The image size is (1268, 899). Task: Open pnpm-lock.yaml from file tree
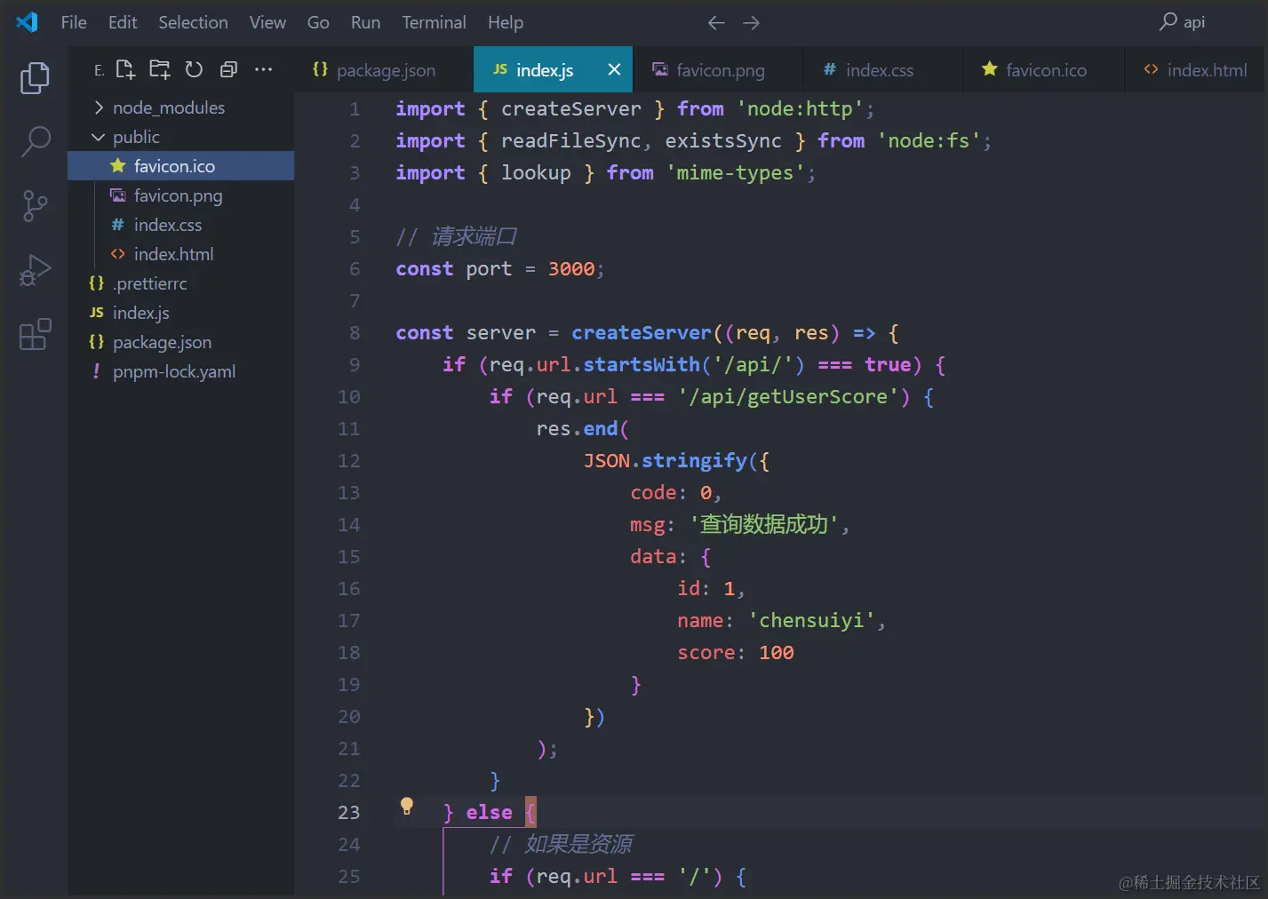coord(180,371)
